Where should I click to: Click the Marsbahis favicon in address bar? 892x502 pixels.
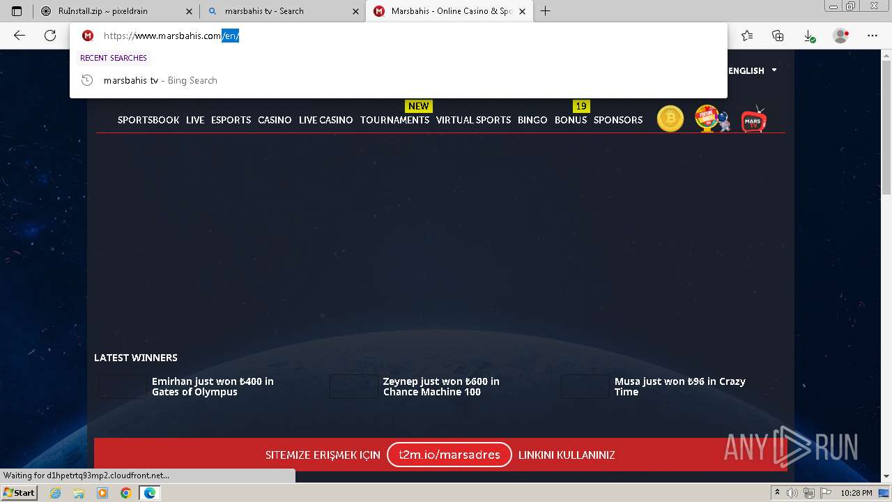click(x=88, y=36)
